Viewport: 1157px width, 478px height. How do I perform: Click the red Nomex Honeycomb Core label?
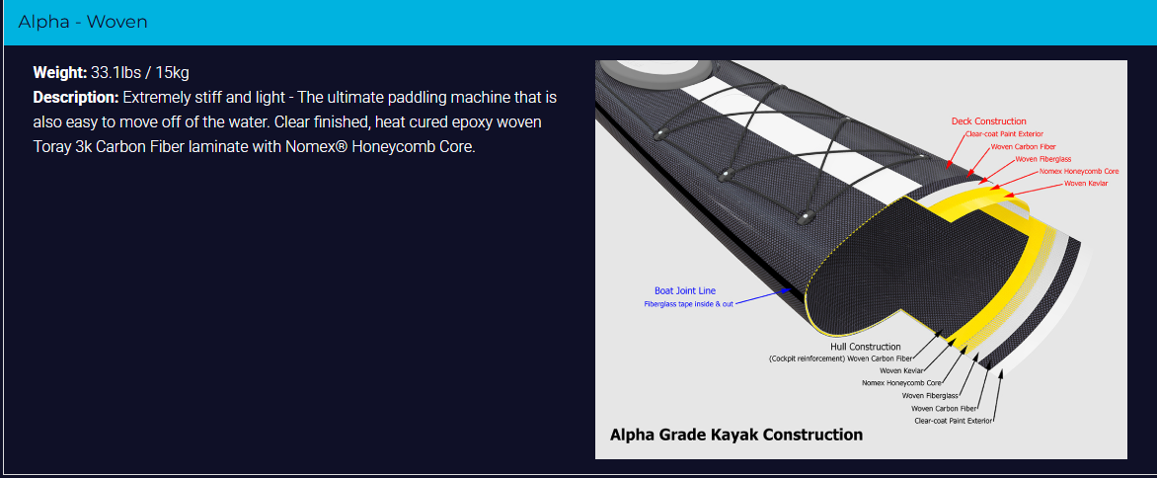coord(1079,171)
